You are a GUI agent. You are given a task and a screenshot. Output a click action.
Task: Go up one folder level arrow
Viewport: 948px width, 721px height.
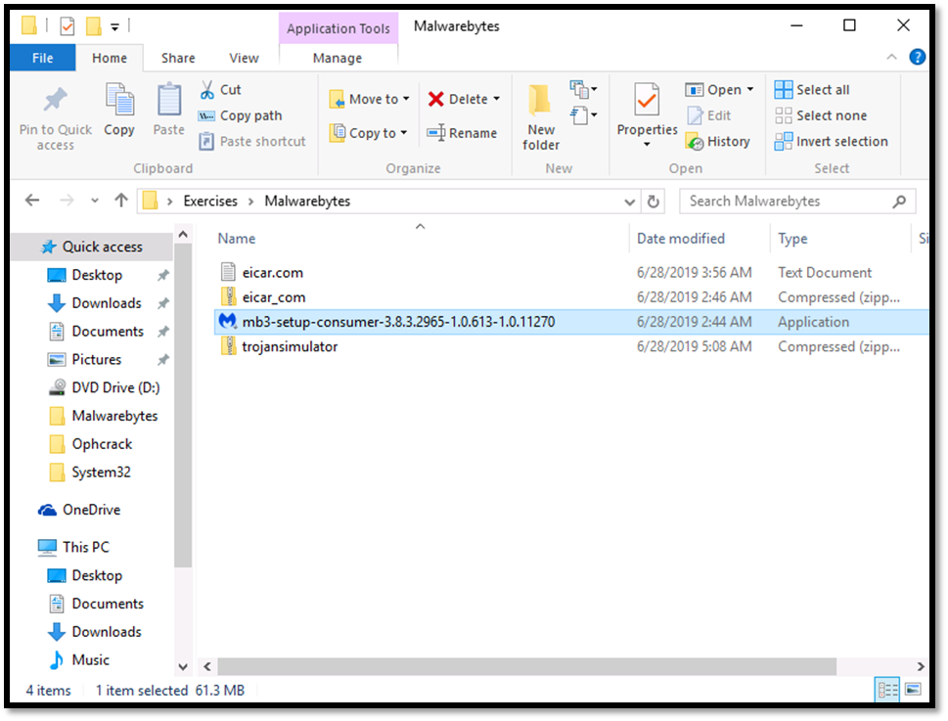(121, 201)
